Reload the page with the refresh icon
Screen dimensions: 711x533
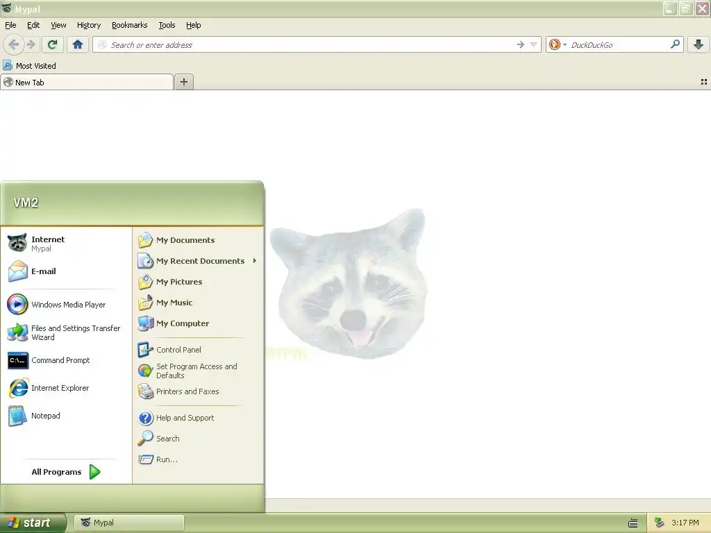pyautogui.click(x=52, y=44)
